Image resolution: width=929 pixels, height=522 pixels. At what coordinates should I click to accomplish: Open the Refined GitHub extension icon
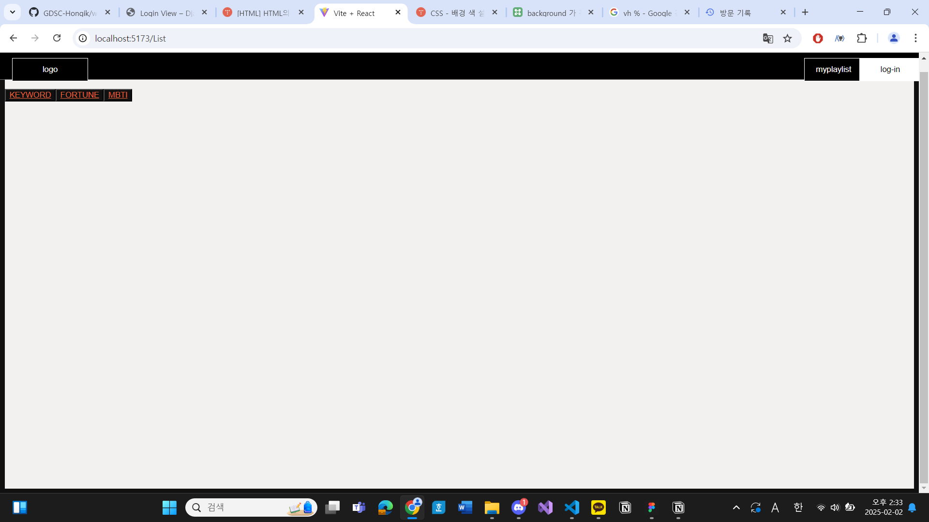click(x=840, y=38)
